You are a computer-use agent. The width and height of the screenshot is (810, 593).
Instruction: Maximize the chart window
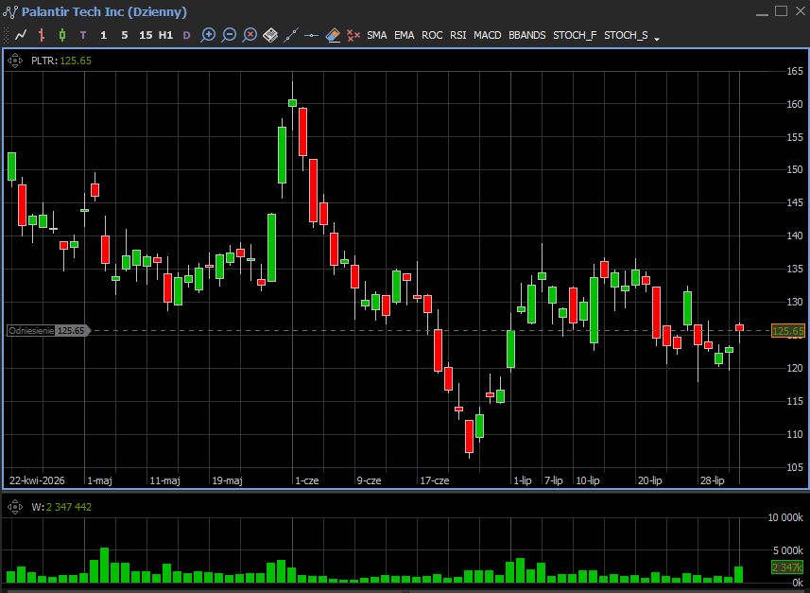(x=781, y=10)
